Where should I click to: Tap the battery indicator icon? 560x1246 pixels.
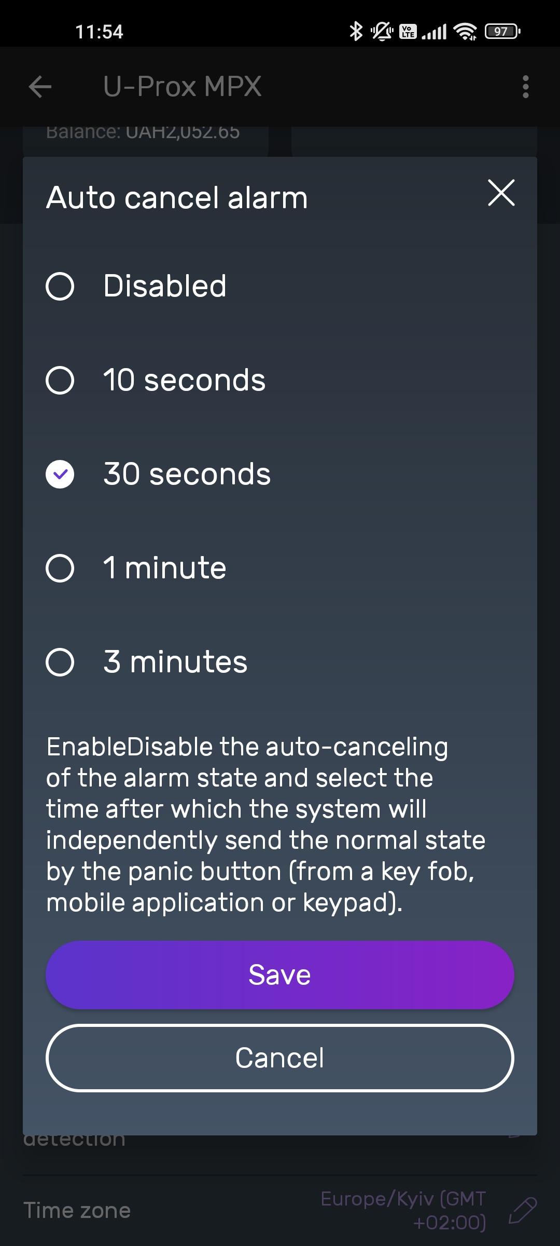point(502,32)
